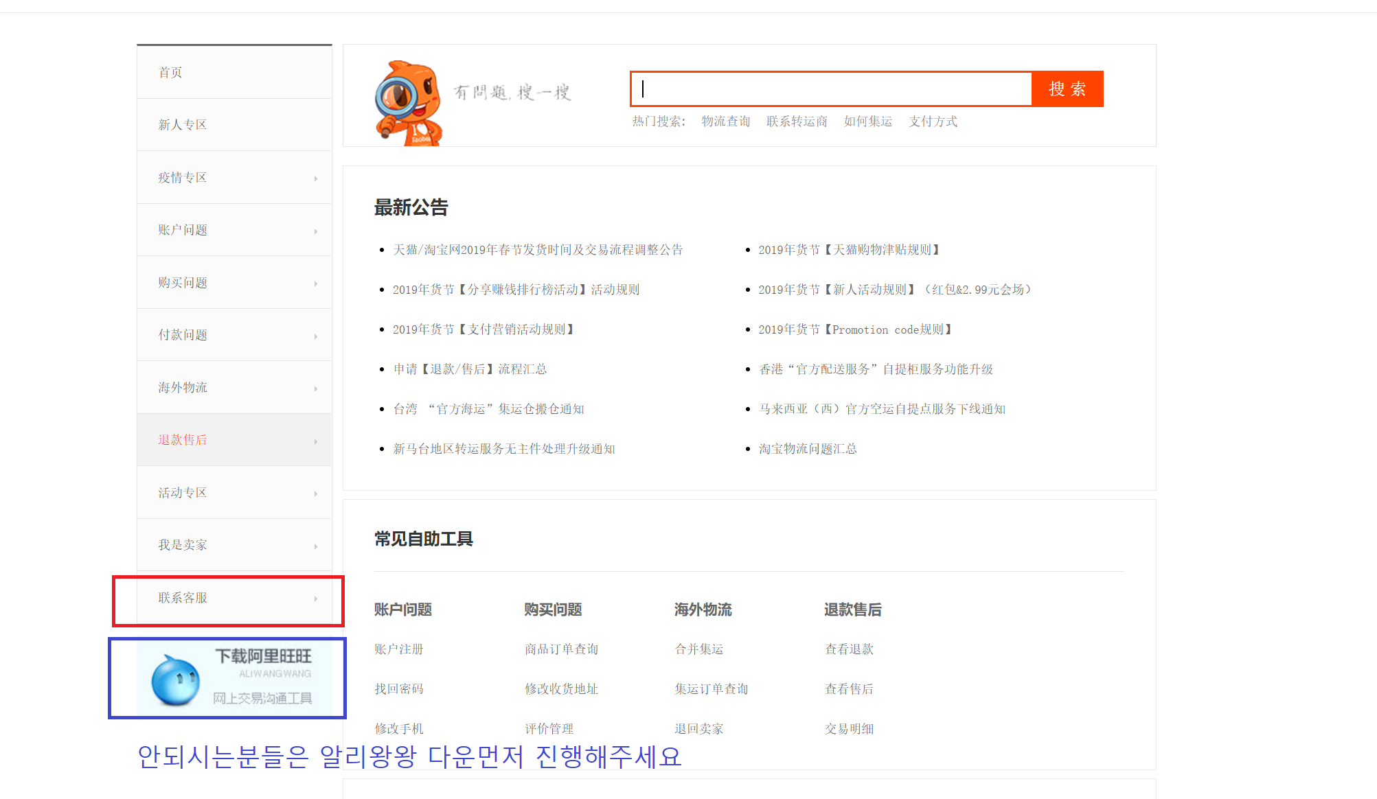Focus the help search input box

pyautogui.click(x=831, y=89)
